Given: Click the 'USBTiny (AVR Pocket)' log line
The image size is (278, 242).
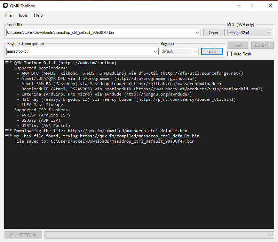Looking at the screenshot, I should point(43,126).
